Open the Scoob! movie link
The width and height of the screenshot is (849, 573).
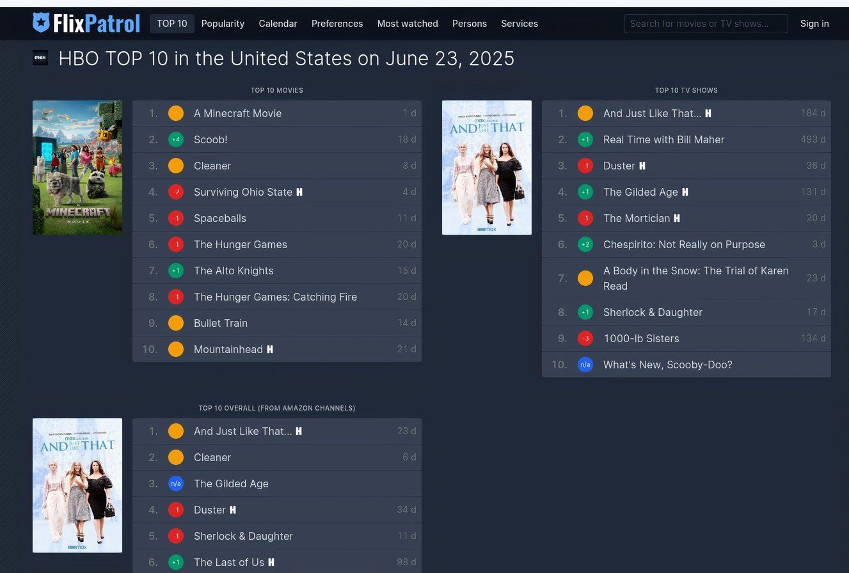(x=210, y=139)
